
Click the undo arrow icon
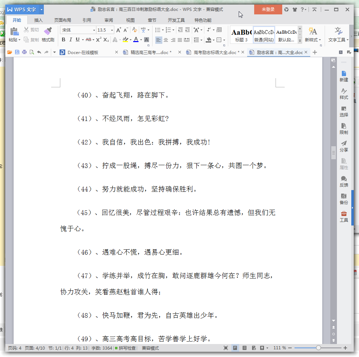tap(39, 52)
